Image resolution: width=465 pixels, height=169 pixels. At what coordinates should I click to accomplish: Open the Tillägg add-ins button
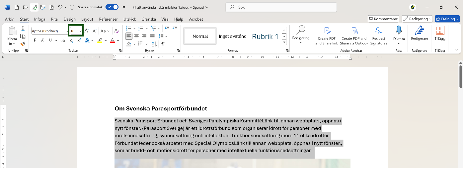click(440, 34)
